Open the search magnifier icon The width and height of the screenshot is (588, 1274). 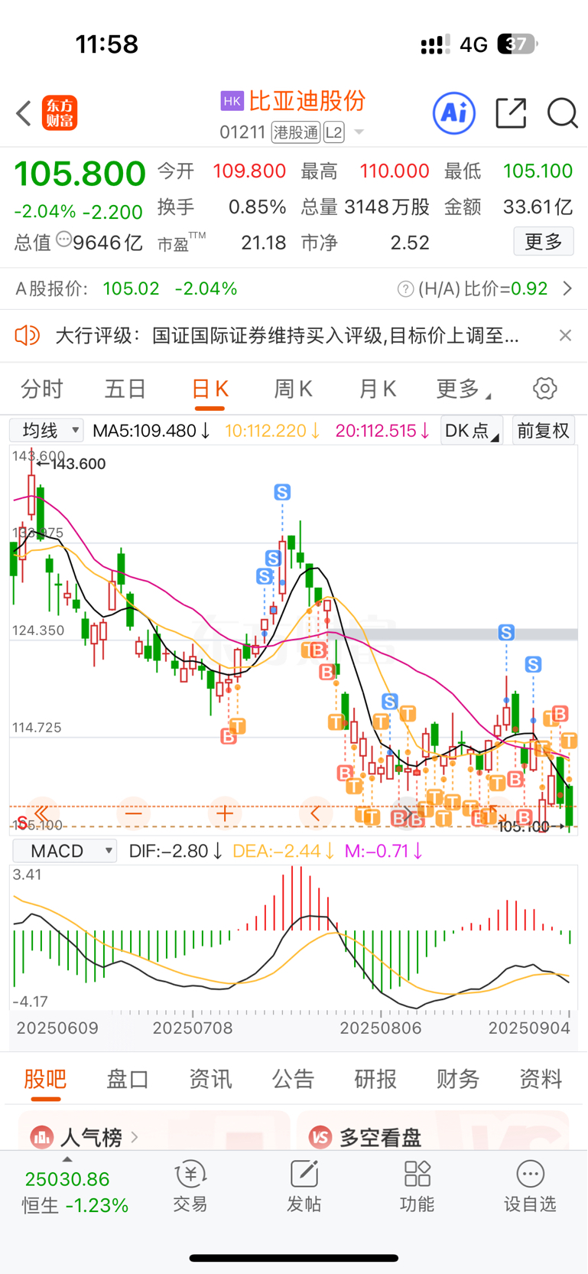coord(562,113)
